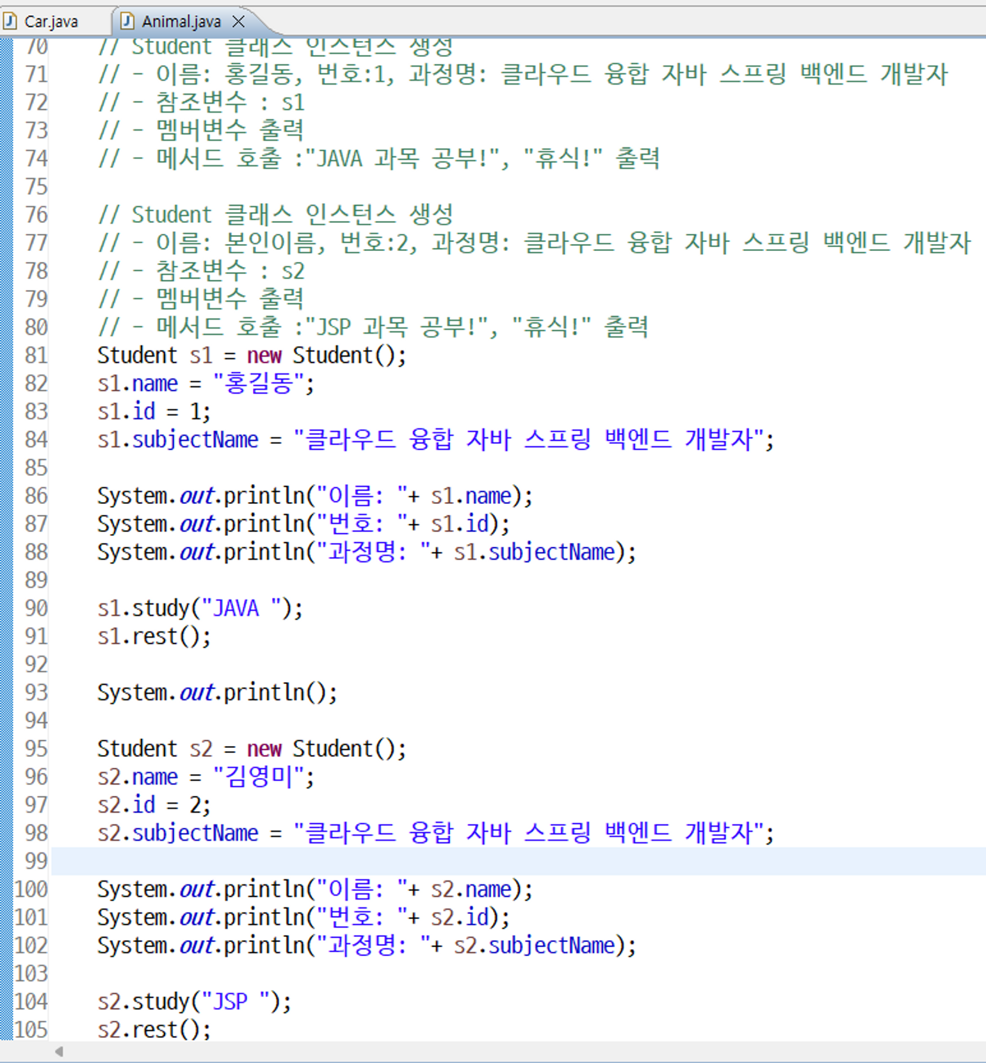Click println "번호: "+ s1.id line

[303, 524]
